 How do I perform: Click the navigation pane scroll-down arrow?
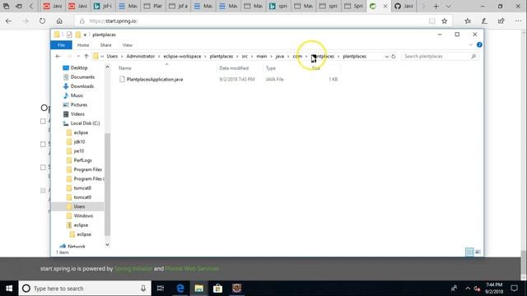click(107, 245)
